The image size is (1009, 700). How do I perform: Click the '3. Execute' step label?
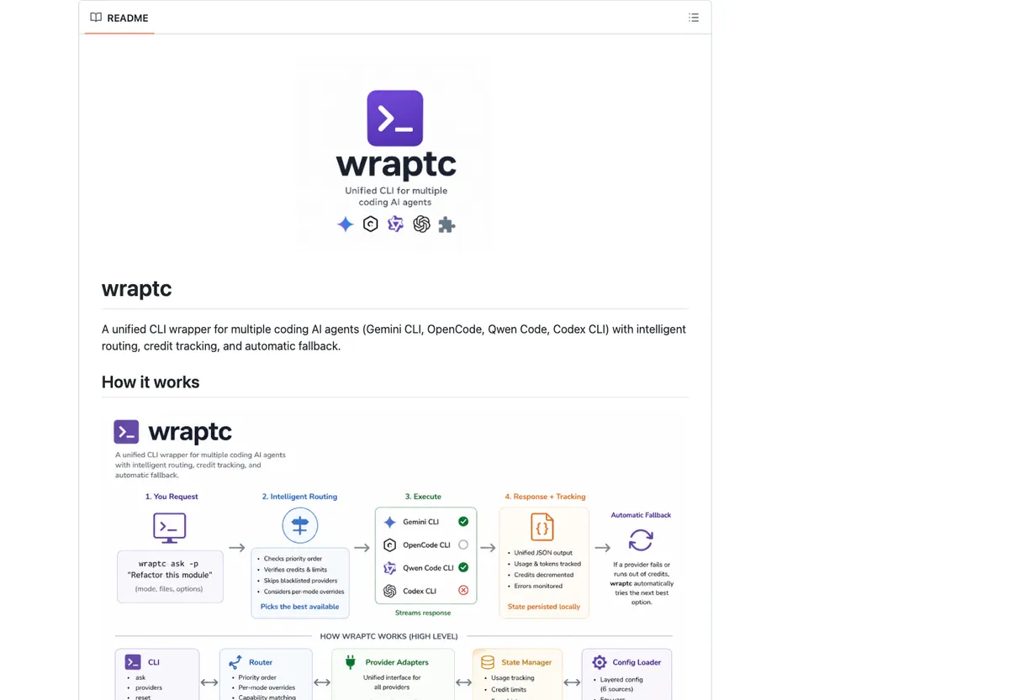(423, 497)
